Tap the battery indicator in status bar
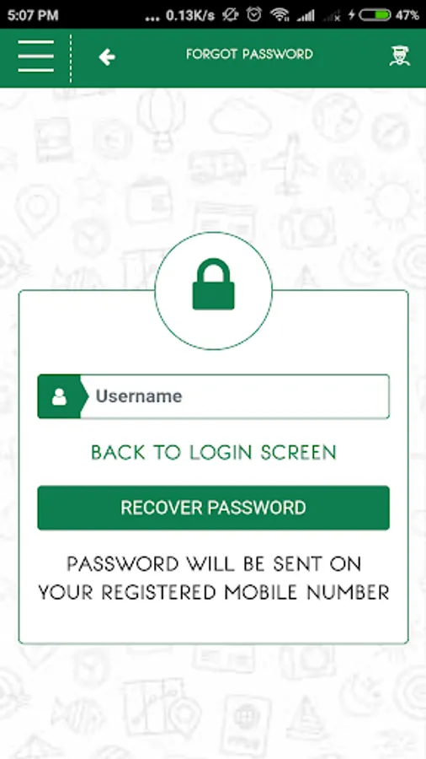 (375, 15)
